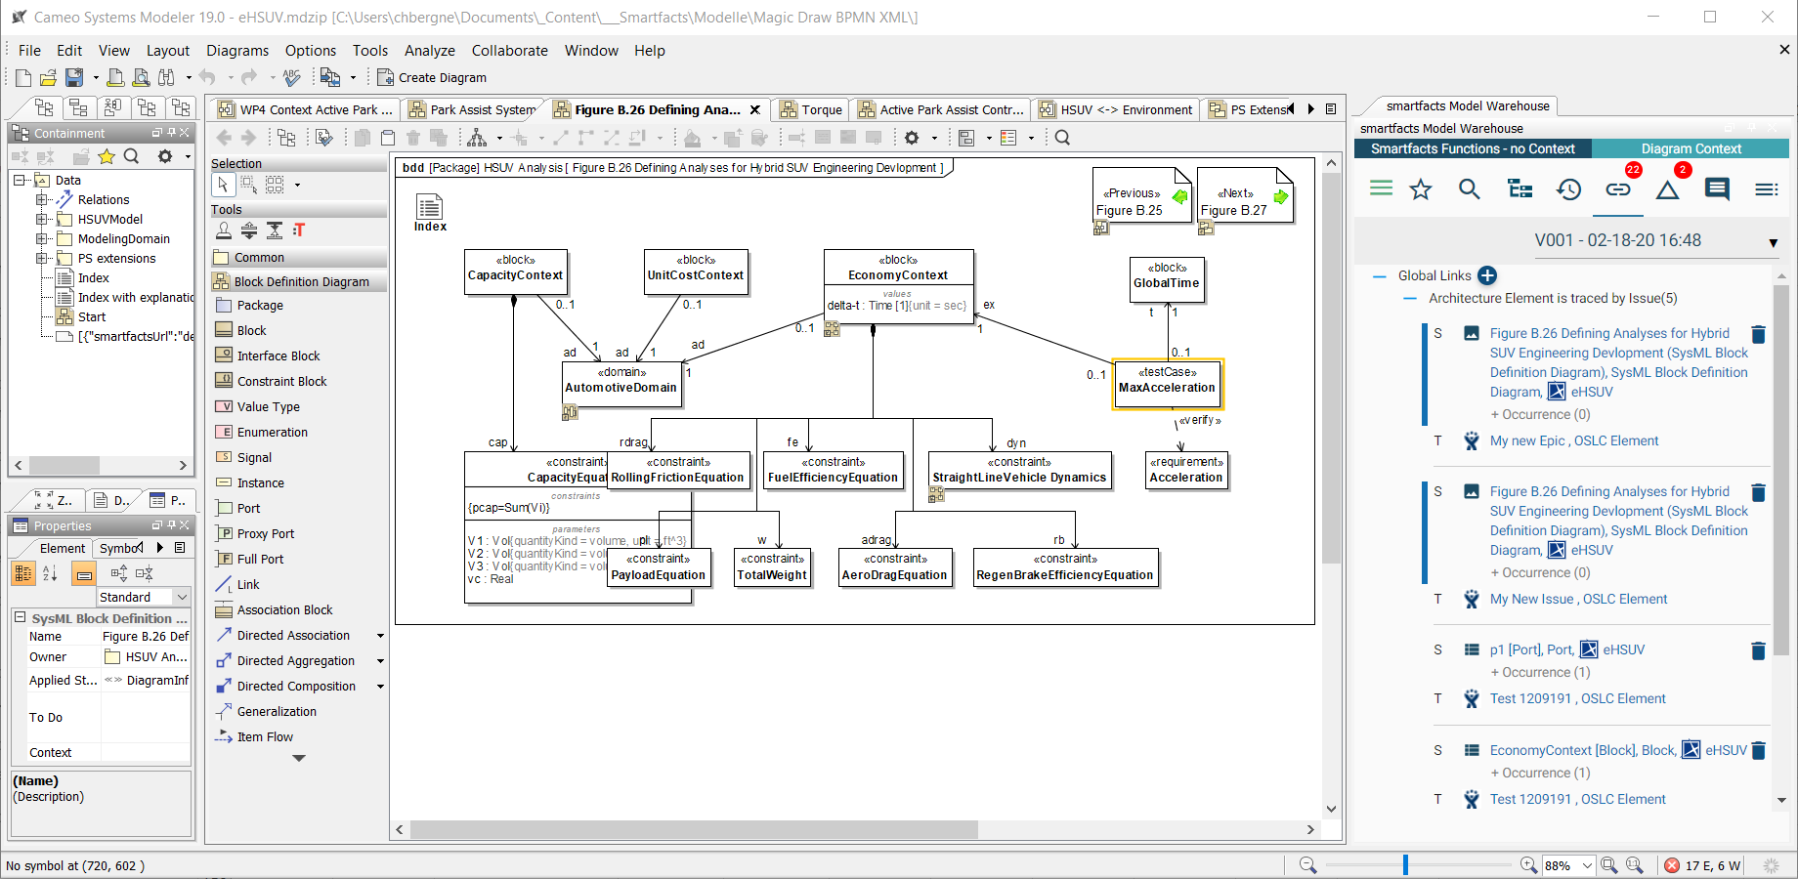This screenshot has width=1798, height=879.
Task: Collapse Architecture Element is traced by Issue section
Action: point(1410,299)
